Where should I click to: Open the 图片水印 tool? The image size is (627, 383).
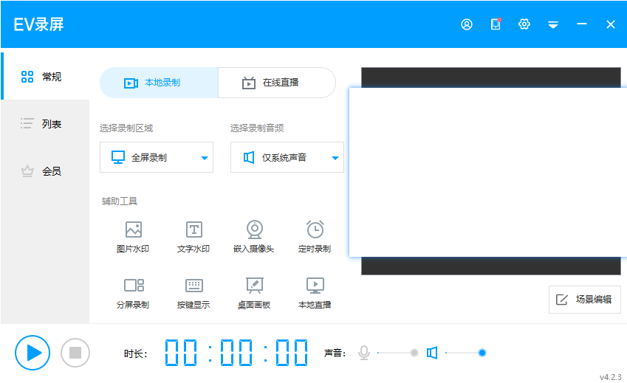133,237
